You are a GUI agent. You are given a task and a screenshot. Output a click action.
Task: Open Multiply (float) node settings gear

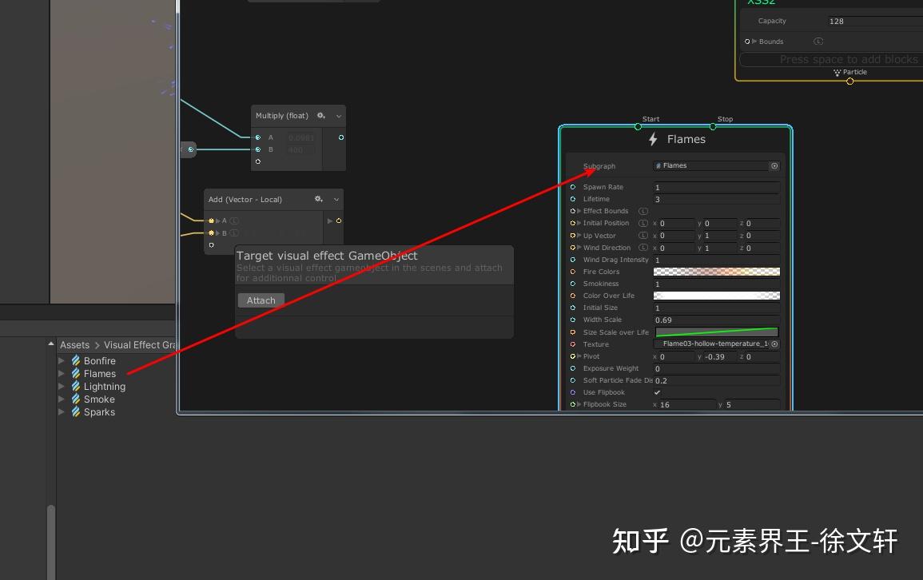click(x=320, y=116)
